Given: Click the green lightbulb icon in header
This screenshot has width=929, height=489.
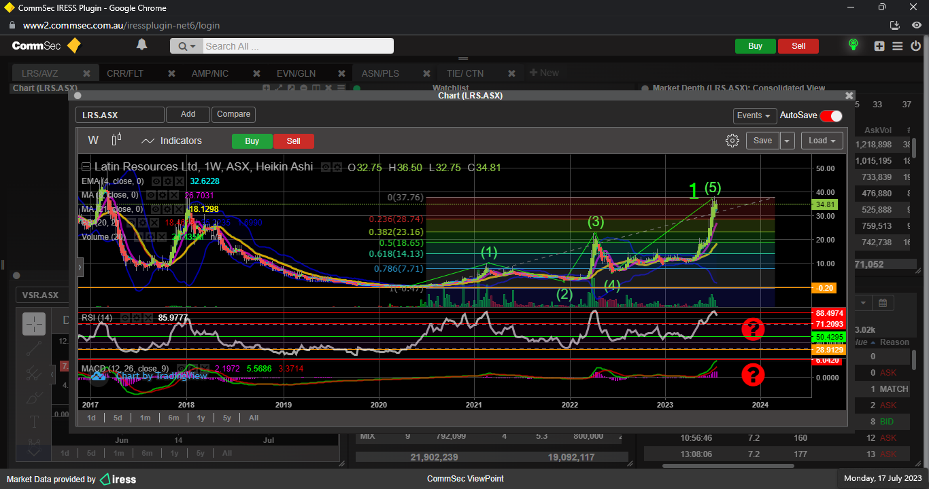Looking at the screenshot, I should click(853, 46).
